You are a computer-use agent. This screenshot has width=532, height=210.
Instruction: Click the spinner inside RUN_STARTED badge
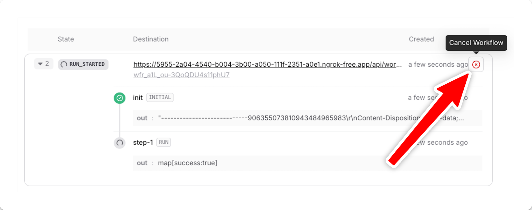[64, 64]
